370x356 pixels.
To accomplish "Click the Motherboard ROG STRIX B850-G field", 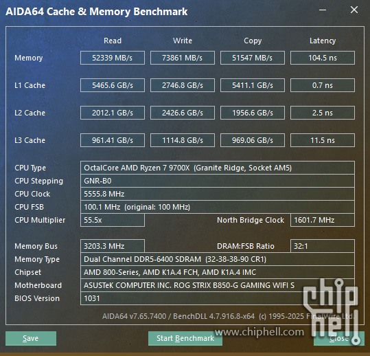I will coord(218,285).
